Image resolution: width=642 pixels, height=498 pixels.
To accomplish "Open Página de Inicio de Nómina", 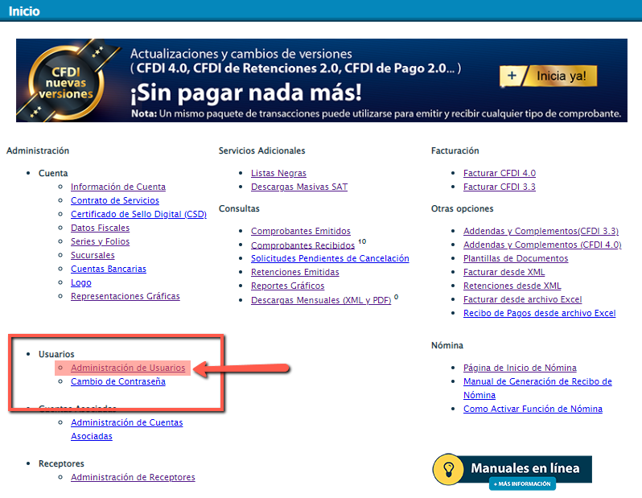I will tap(520, 368).
